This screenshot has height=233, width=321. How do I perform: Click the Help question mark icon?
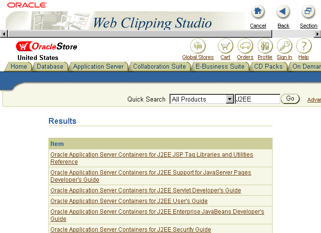304,46
